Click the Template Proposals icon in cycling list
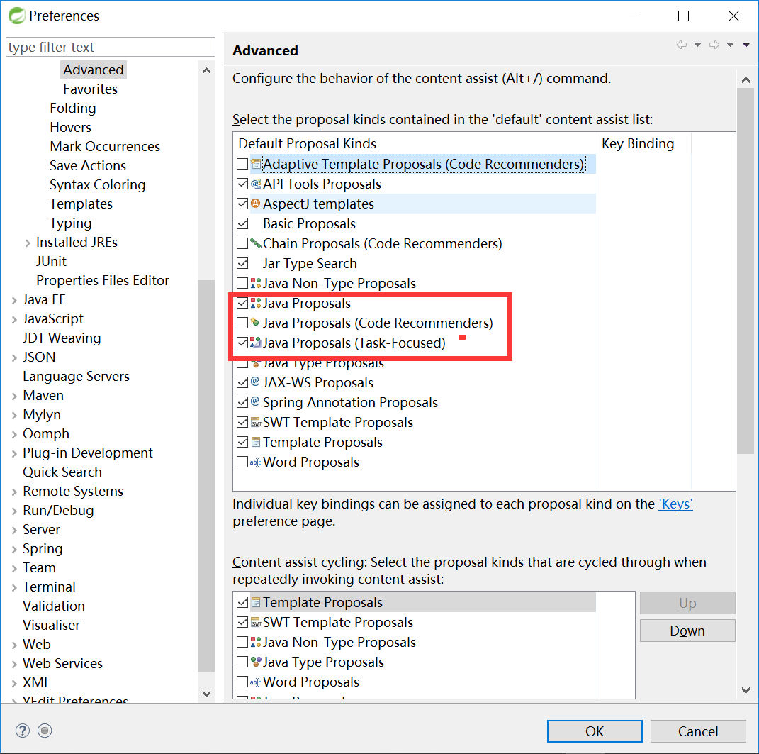 tap(256, 602)
